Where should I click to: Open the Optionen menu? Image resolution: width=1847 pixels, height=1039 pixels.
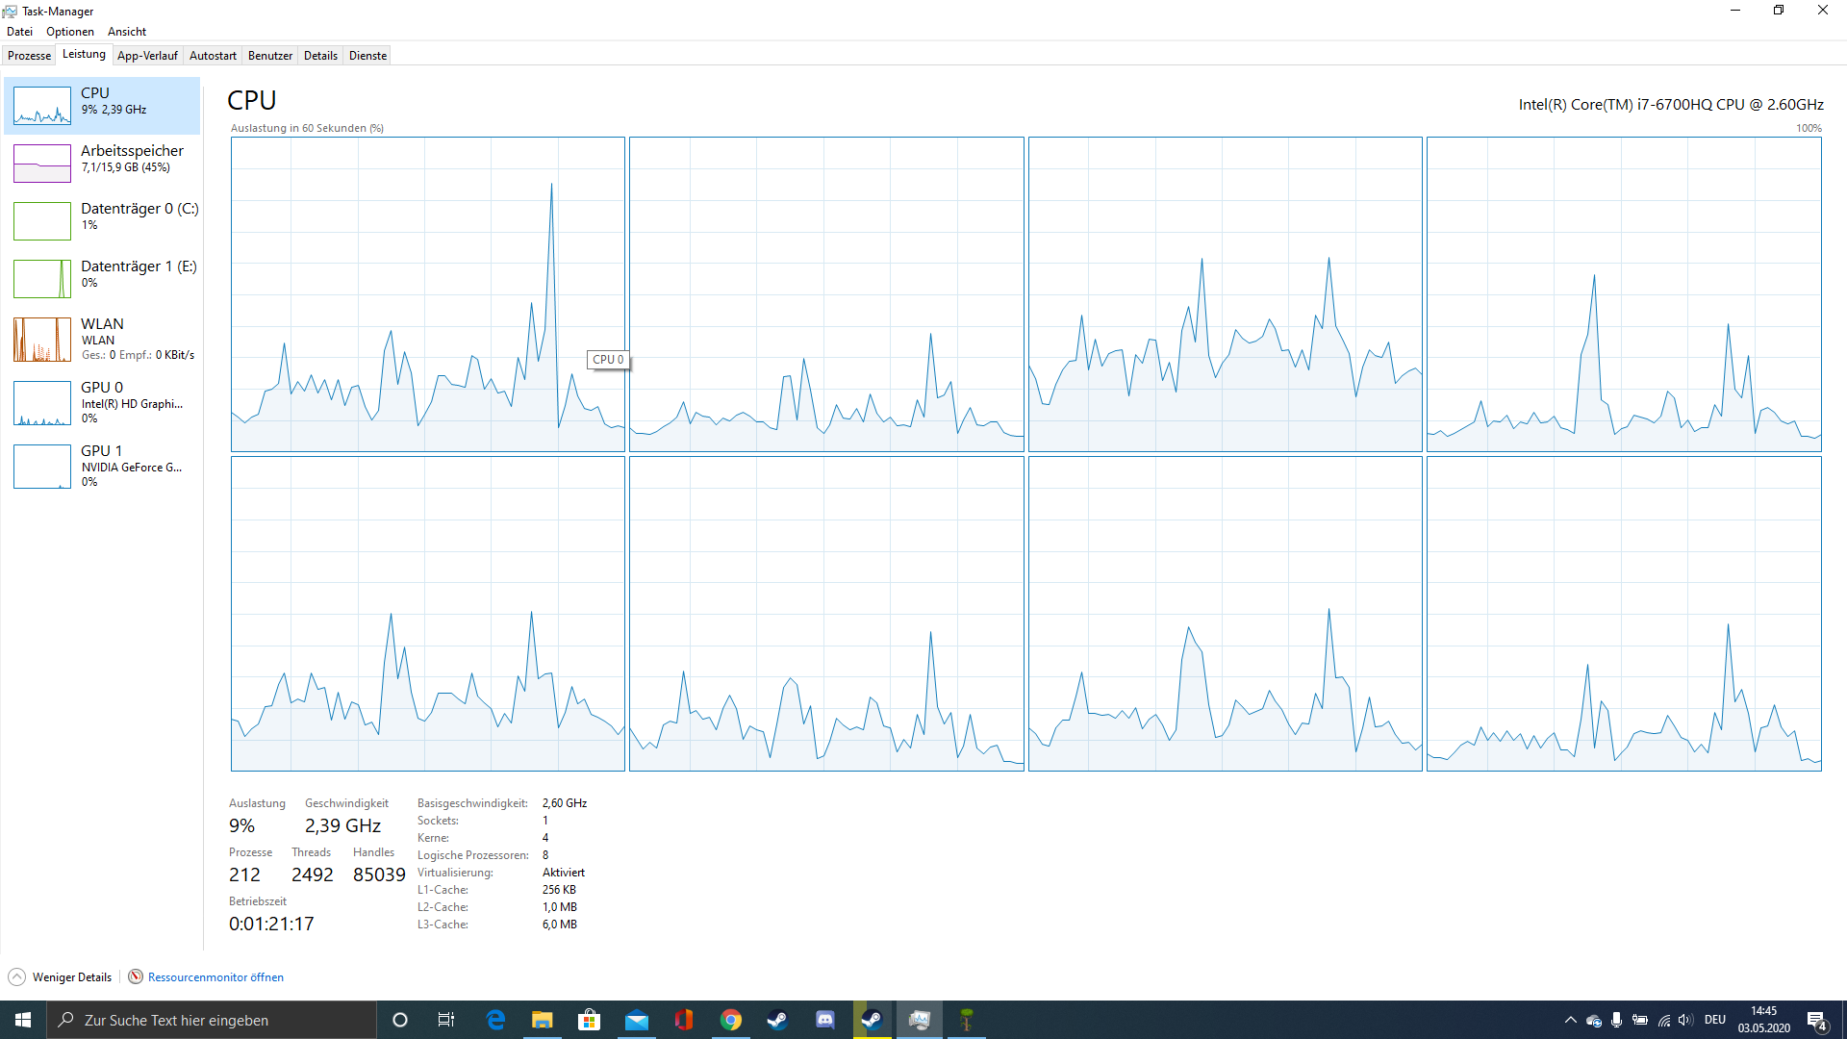[70, 32]
